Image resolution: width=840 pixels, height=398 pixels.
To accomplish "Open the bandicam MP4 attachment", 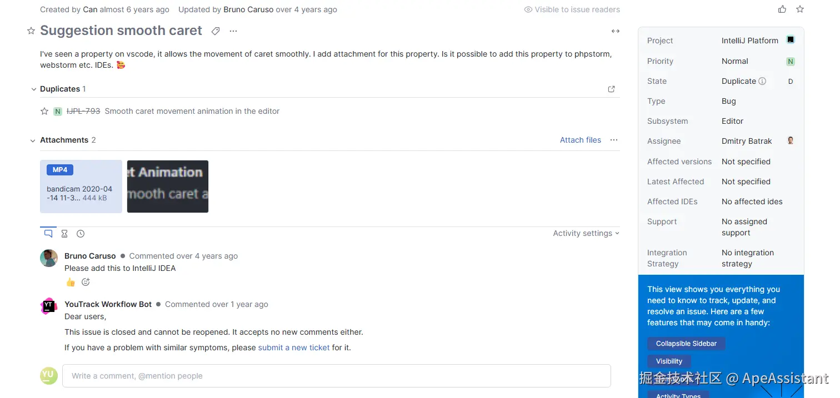I will pos(81,187).
